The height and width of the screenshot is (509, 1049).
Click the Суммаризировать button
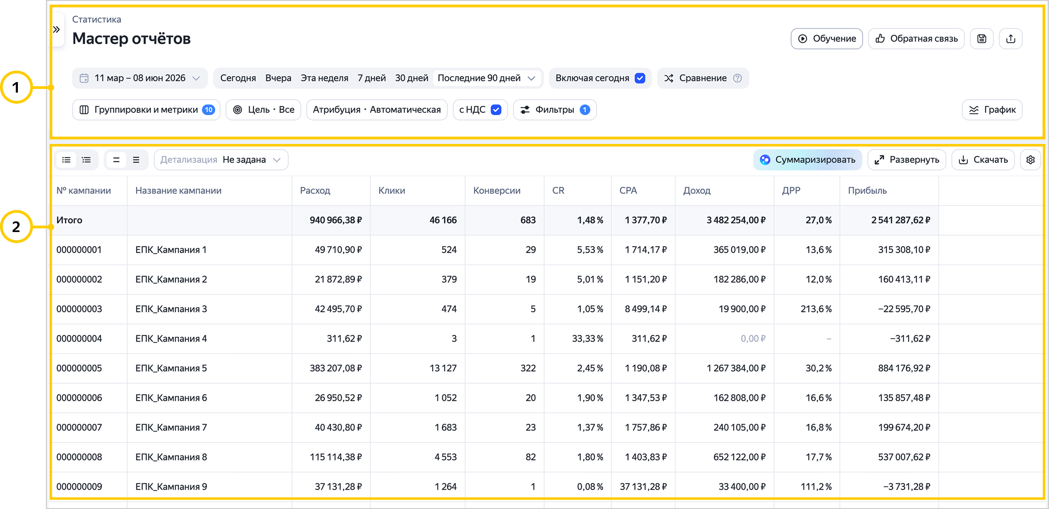[807, 160]
